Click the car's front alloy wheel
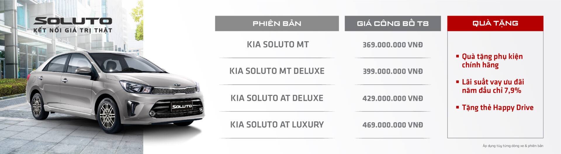Image resolution: width=561 pixels, height=154 pixels. (107, 115)
